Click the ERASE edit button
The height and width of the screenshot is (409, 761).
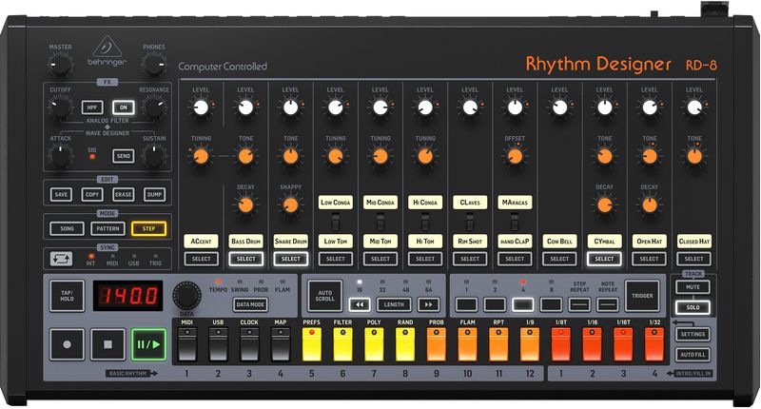click(124, 195)
